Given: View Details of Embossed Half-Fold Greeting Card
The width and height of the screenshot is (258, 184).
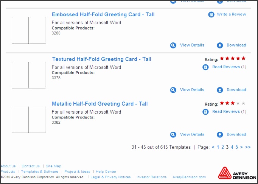Looking at the screenshot, I should coord(192,45).
